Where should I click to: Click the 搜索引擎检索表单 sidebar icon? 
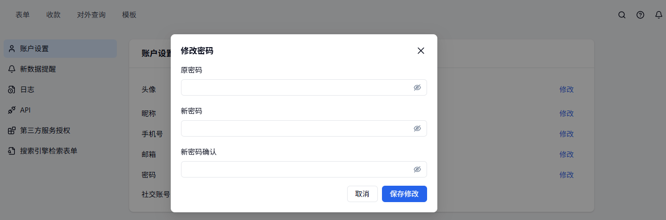12,151
